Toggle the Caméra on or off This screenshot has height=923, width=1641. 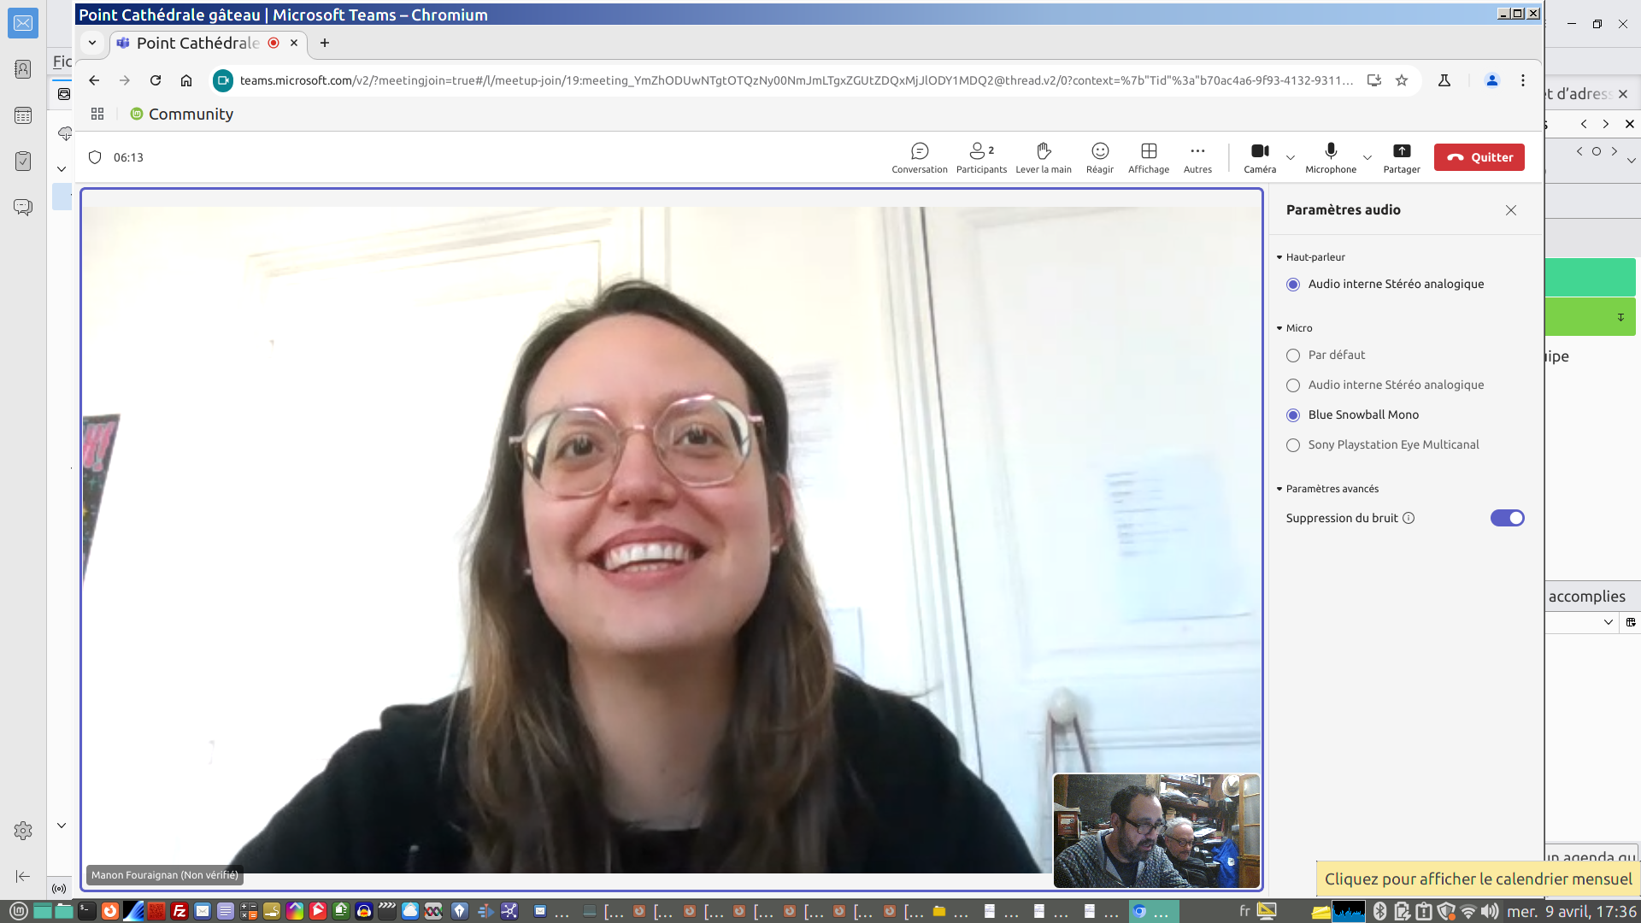(1259, 157)
